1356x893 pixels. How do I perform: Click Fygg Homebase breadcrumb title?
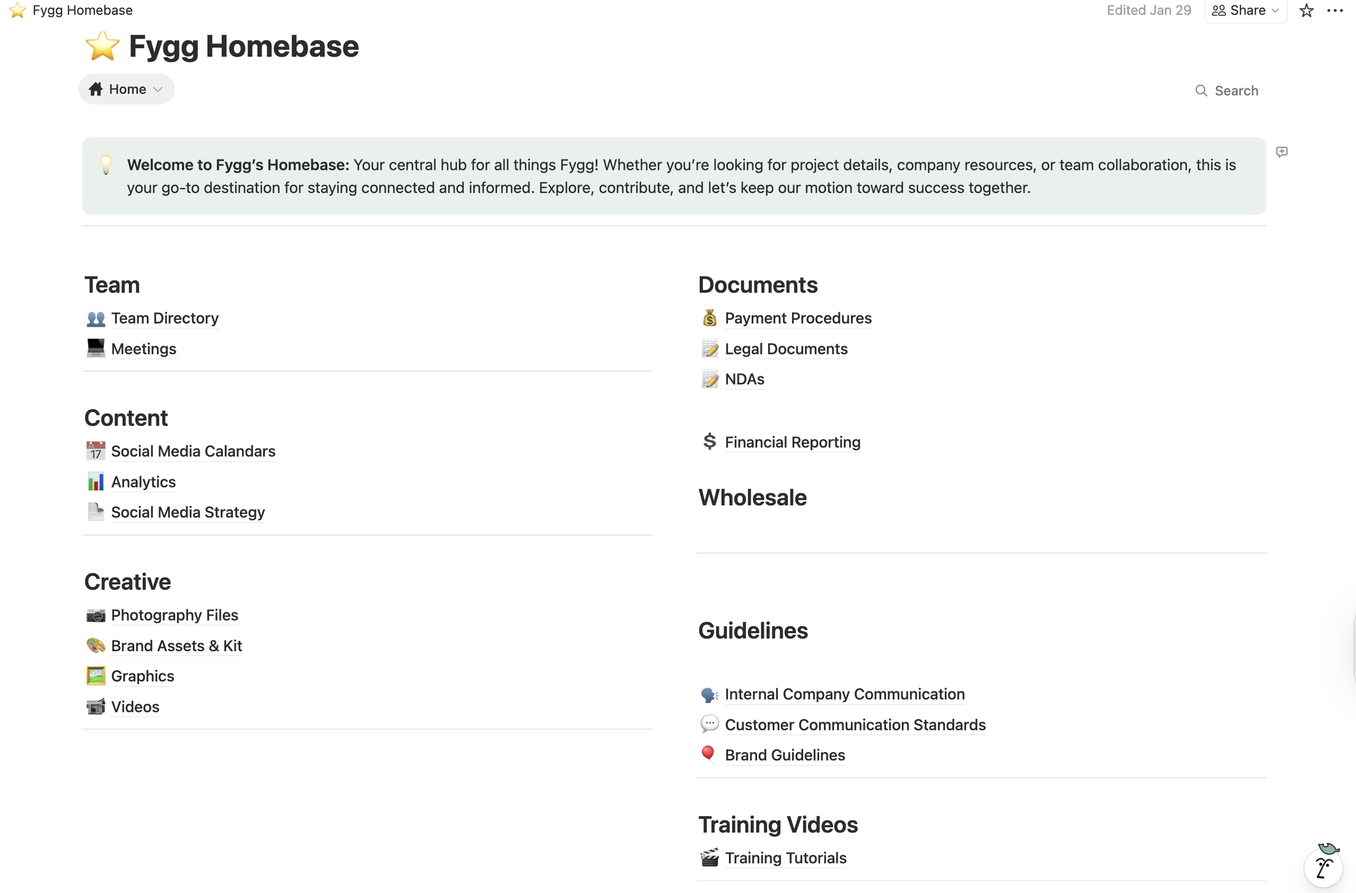(x=82, y=10)
